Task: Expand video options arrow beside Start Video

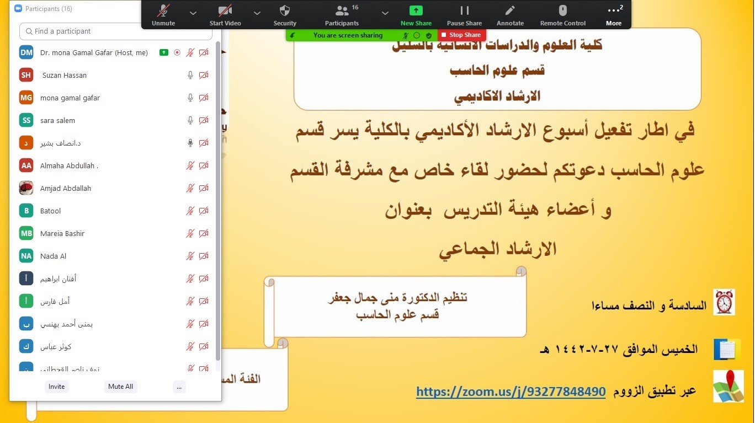Action: pos(257,13)
